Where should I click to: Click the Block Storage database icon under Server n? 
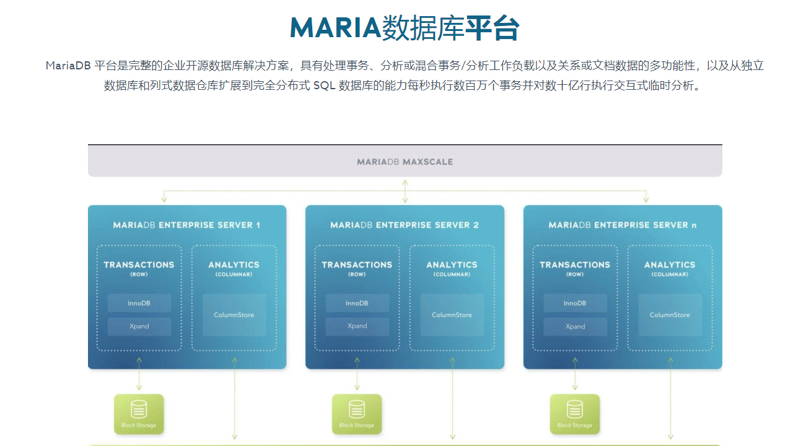(575, 409)
